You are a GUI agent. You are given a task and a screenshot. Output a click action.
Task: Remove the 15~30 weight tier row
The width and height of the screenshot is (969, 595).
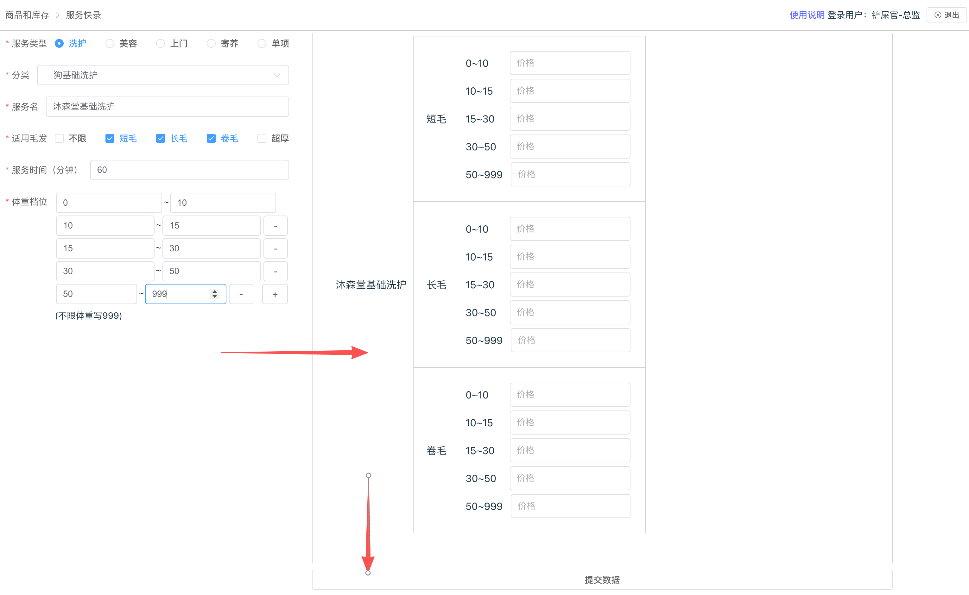tap(275, 248)
